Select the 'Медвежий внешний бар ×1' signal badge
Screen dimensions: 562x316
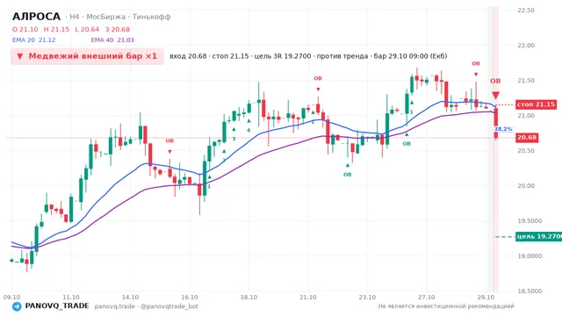[x=87, y=56]
